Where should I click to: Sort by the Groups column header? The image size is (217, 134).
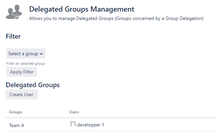tap(16, 112)
